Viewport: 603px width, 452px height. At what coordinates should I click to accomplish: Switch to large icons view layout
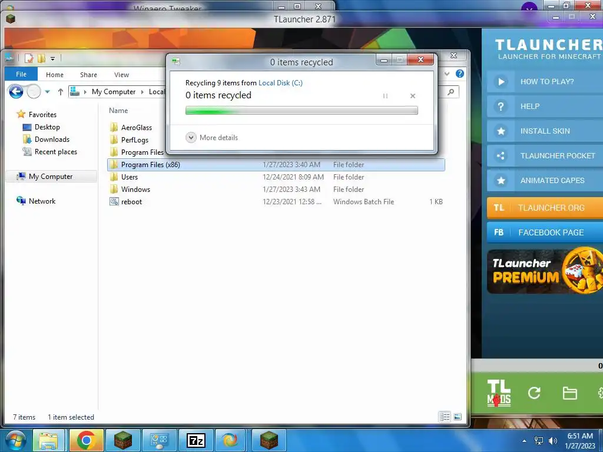coord(457,417)
